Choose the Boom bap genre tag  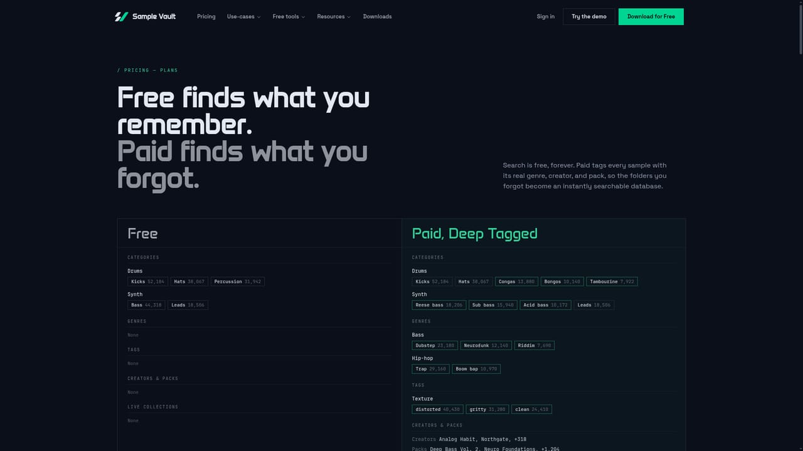tap(476, 369)
